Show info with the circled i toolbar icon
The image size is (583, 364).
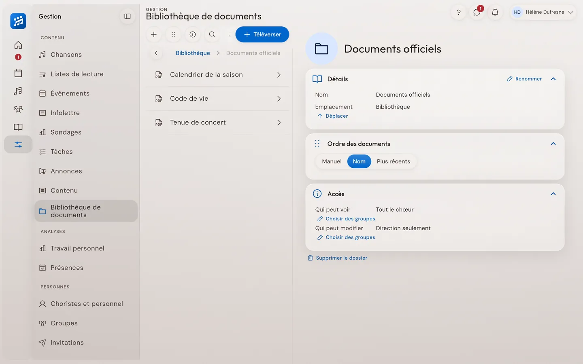coord(193,34)
